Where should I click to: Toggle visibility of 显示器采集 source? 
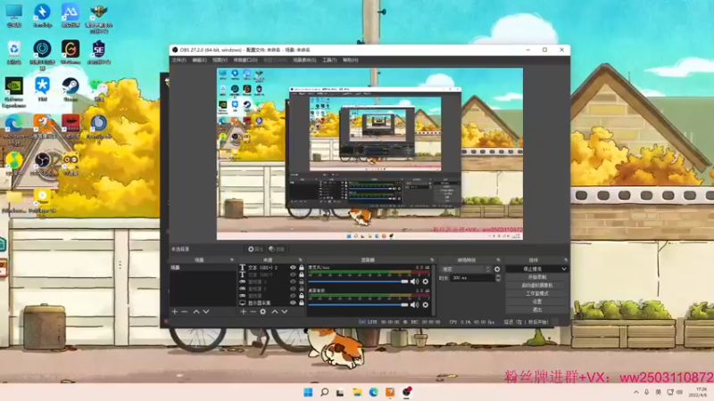[293, 303]
